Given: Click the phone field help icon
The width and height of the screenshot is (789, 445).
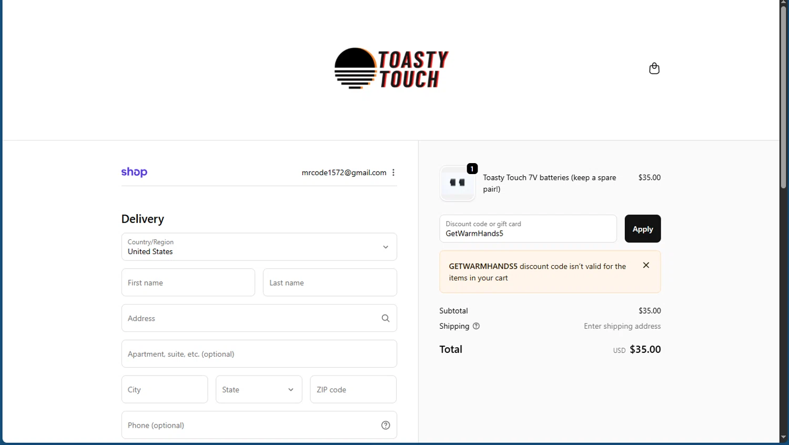Looking at the screenshot, I should pyautogui.click(x=386, y=425).
